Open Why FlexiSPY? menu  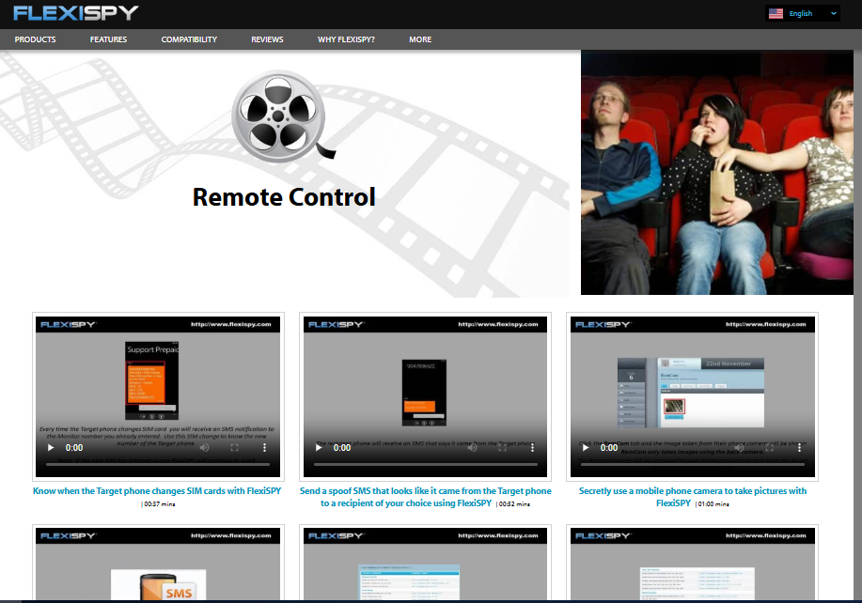346,39
